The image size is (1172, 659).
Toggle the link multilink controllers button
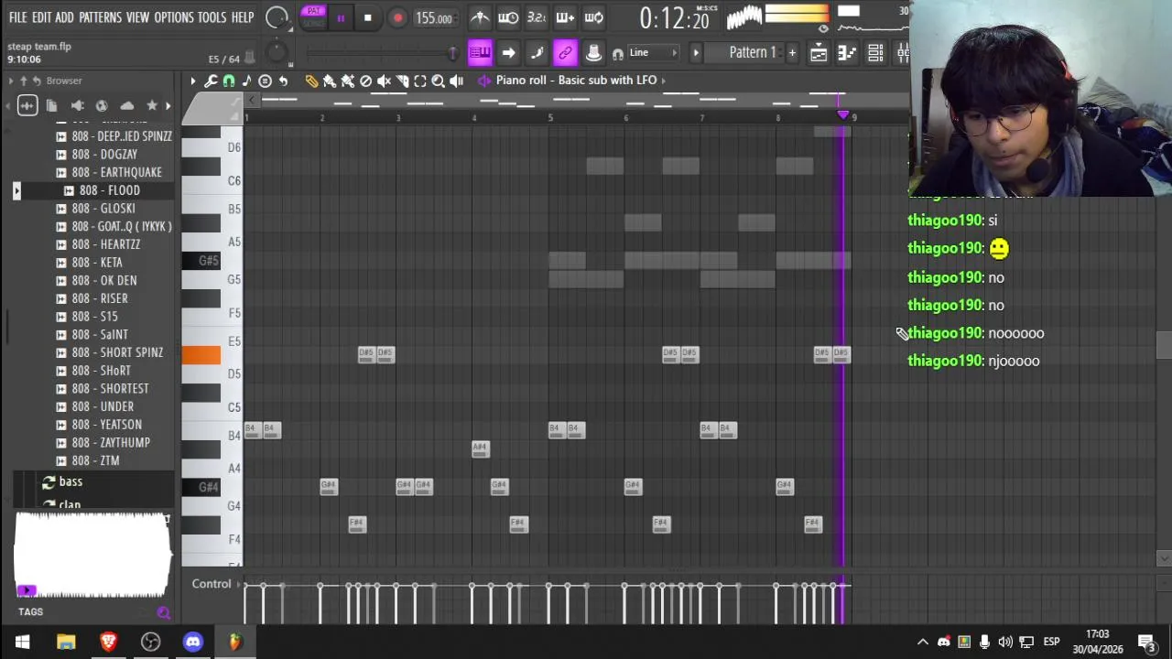coord(565,53)
